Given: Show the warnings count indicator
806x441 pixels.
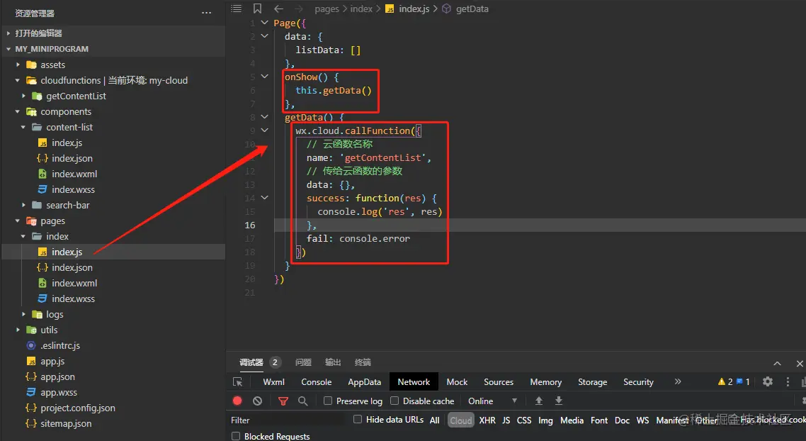Looking at the screenshot, I should (x=725, y=381).
